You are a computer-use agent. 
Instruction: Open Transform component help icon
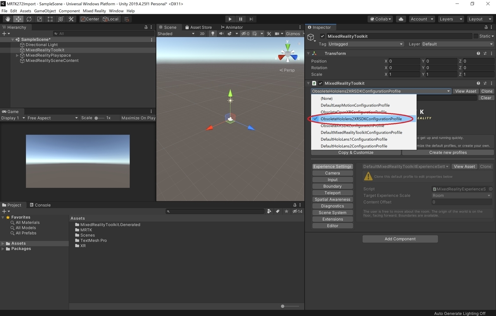478,54
